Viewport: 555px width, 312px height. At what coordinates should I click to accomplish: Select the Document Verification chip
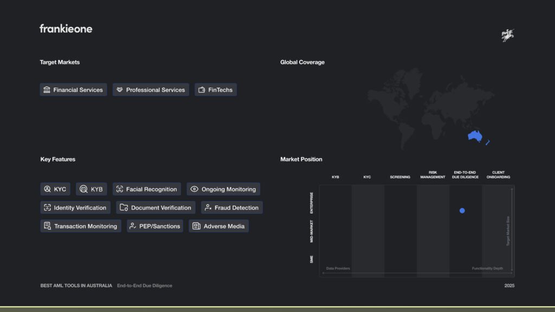click(156, 207)
